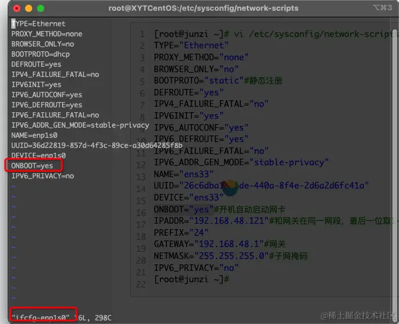Click the BOOTPROTO=dhcp line
Viewport: 399px width, 324px height.
41,54
